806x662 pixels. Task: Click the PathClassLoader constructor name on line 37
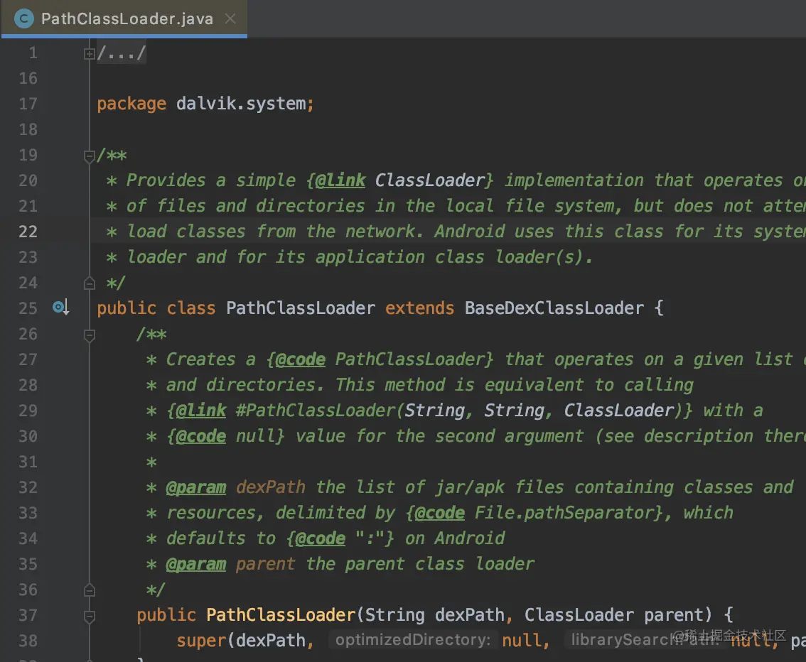pos(281,615)
